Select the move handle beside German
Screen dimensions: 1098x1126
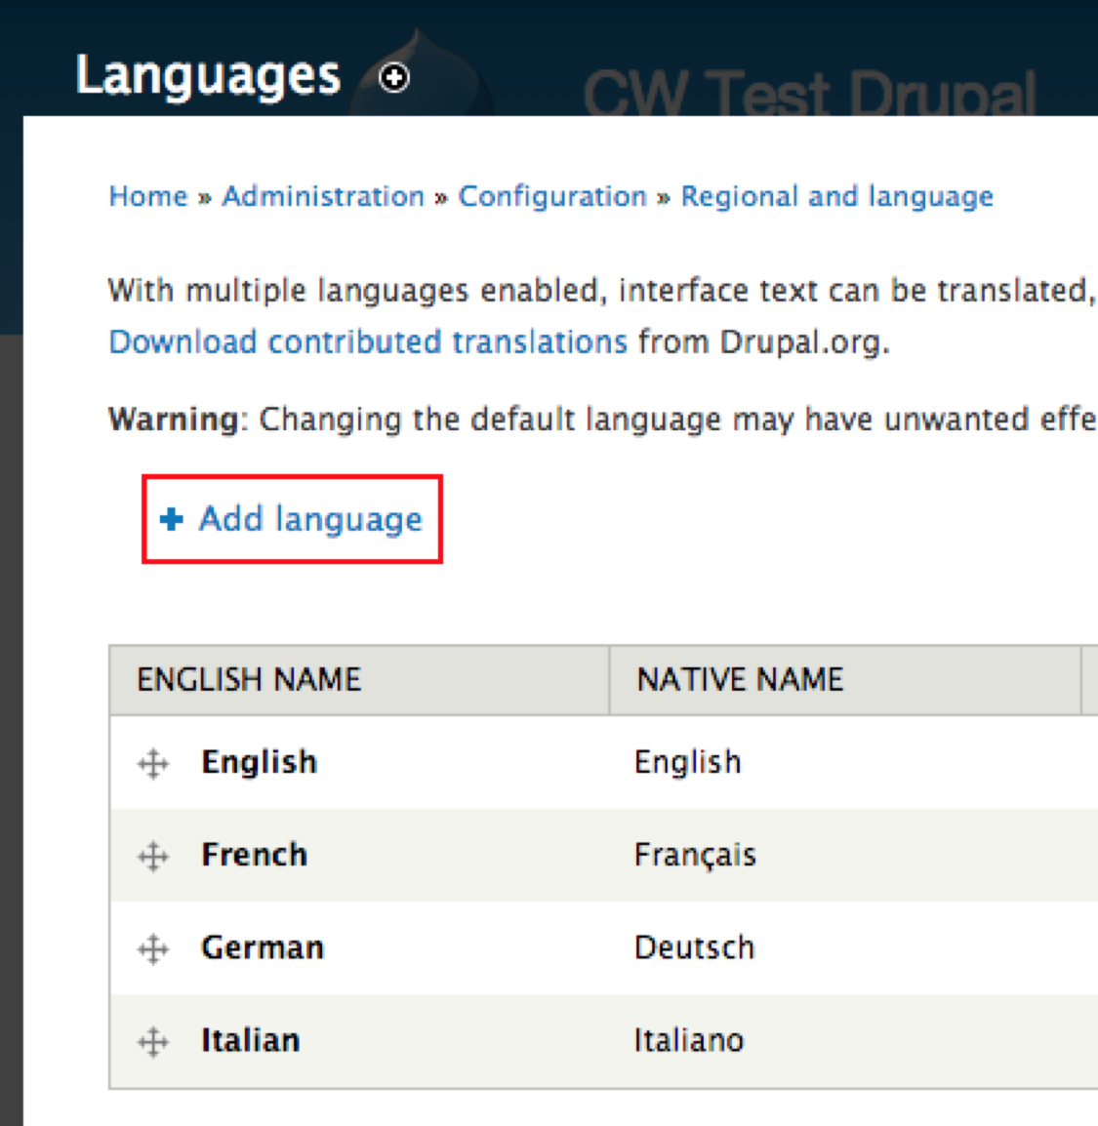153,948
